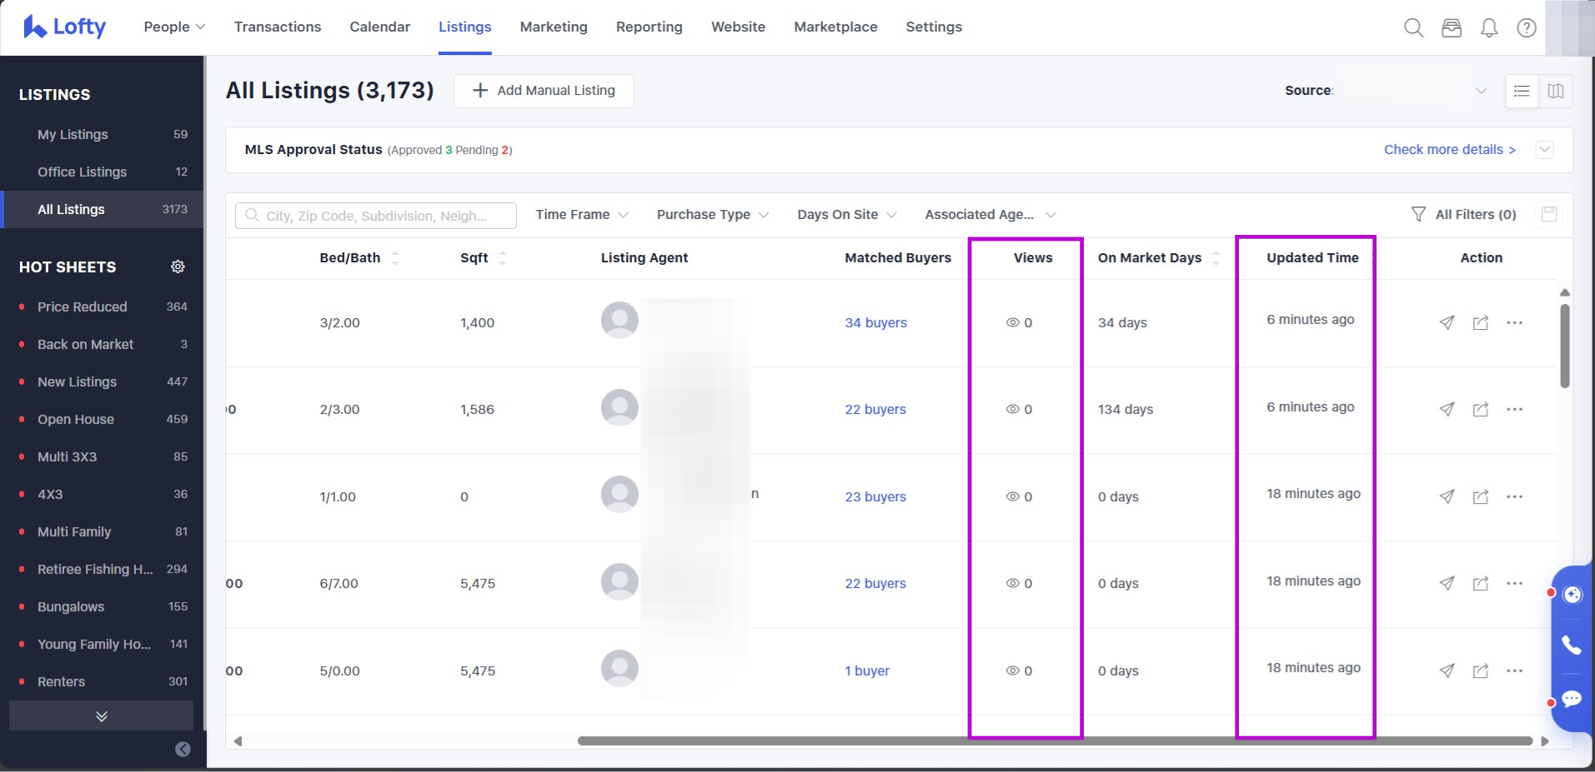Sort by On Market Days column
The height and width of the screenshot is (772, 1595).
coord(1216,258)
